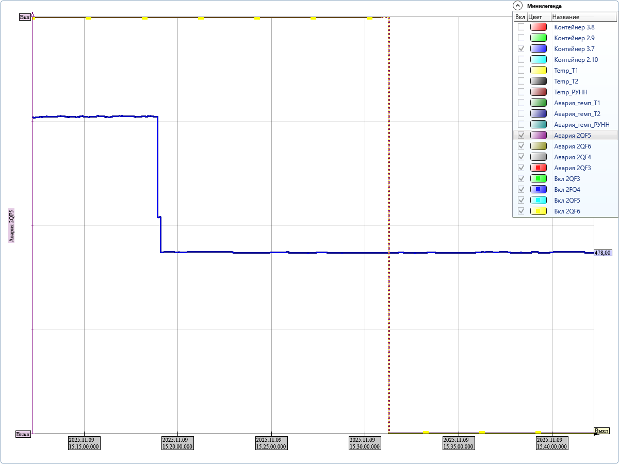This screenshot has height=464, width=619.
Task: Disable the Вкл 2QF6 checkbox
Action: click(521, 211)
